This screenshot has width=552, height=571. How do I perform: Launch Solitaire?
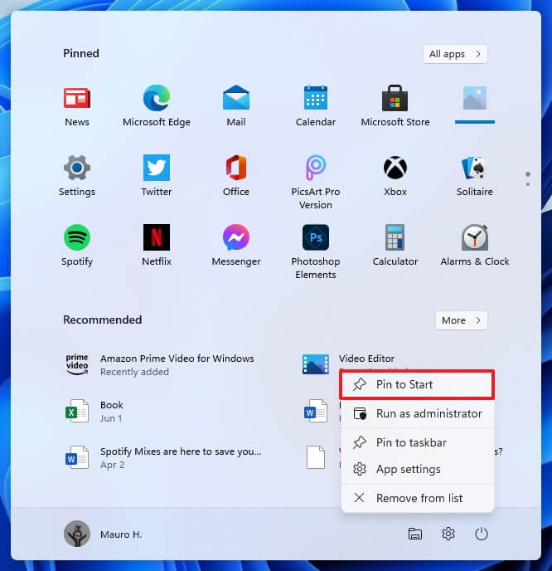tap(475, 176)
